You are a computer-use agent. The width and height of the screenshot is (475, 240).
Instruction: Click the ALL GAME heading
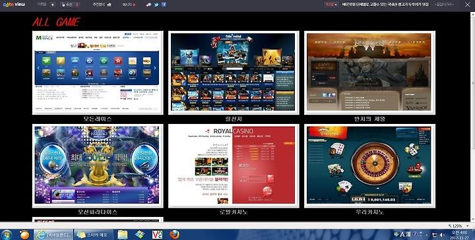coord(56,22)
